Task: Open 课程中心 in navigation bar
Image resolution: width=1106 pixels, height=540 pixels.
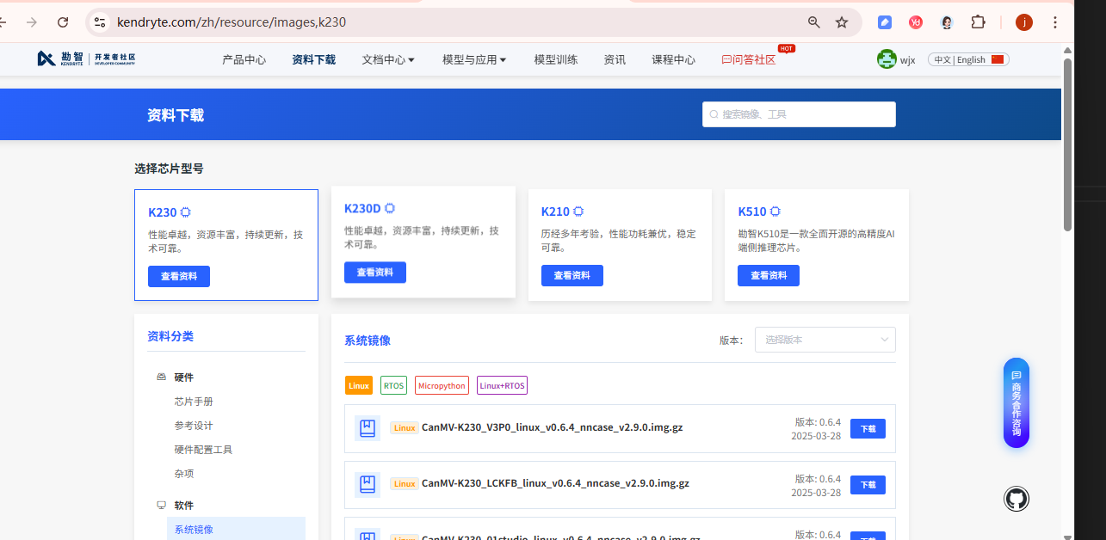Action: (x=673, y=59)
